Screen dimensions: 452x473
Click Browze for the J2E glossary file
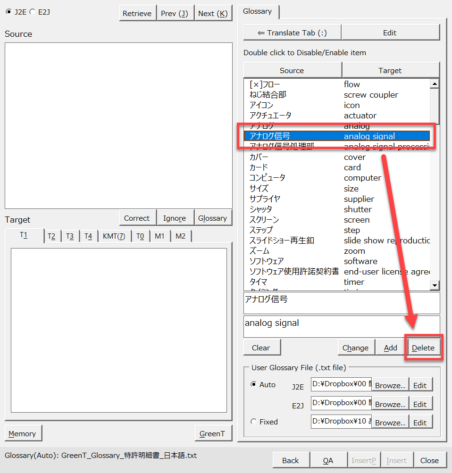390,385
